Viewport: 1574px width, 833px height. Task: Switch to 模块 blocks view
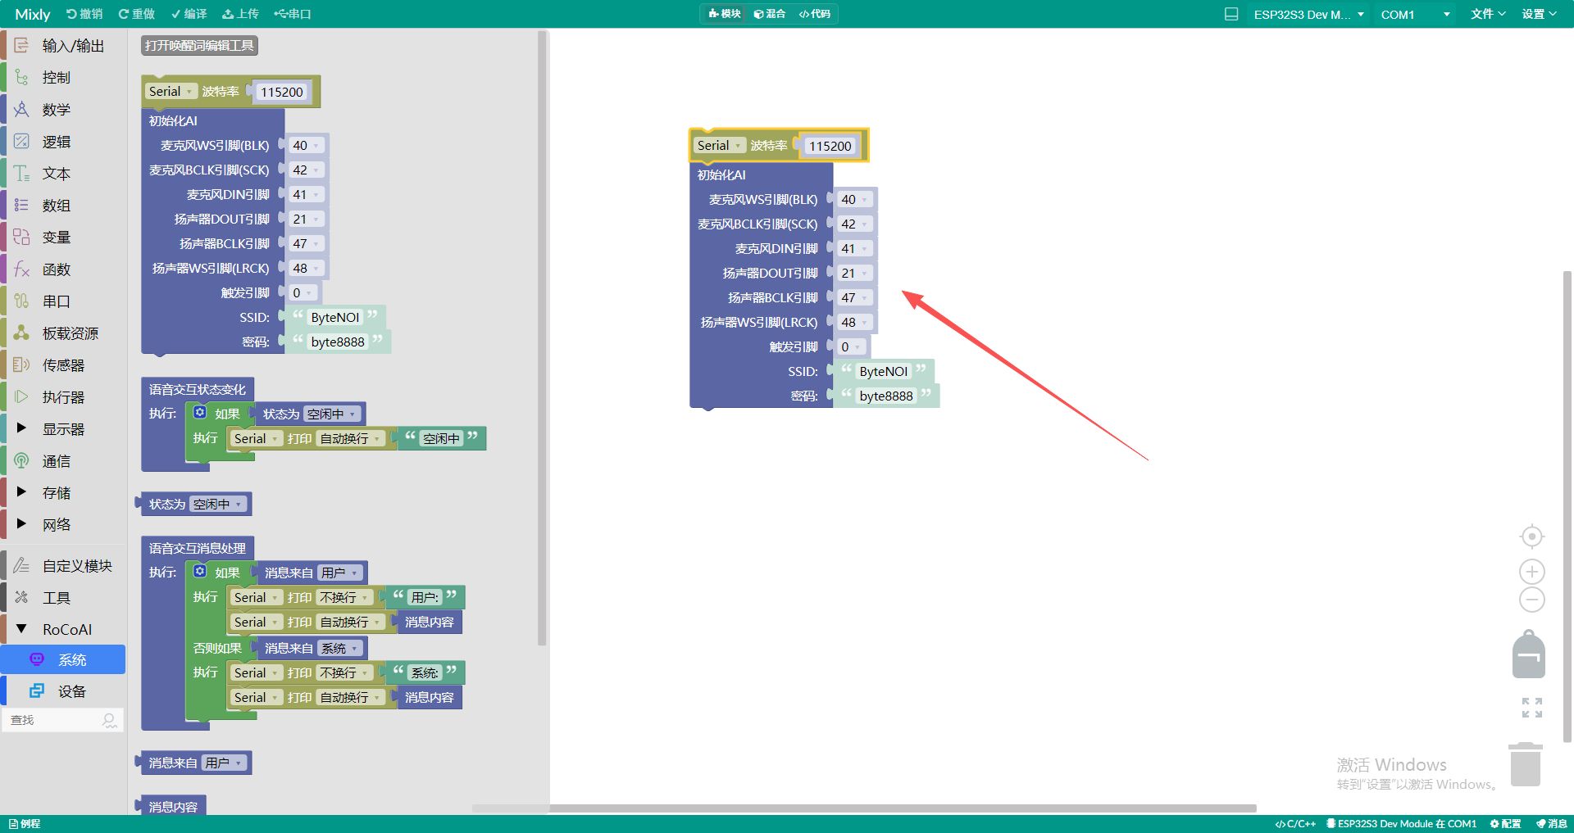click(725, 14)
